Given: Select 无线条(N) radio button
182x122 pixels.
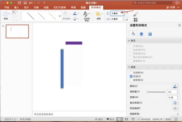Looking at the screenshot, I should point(131,73).
